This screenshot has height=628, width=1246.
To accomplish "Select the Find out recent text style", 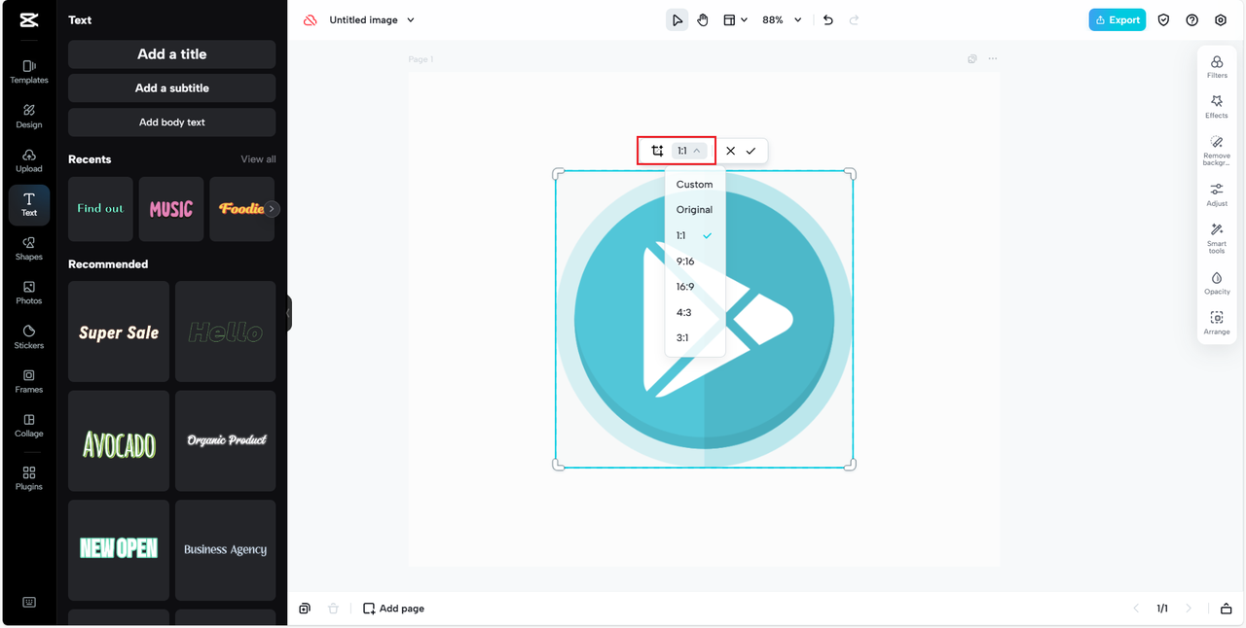I will [100, 209].
